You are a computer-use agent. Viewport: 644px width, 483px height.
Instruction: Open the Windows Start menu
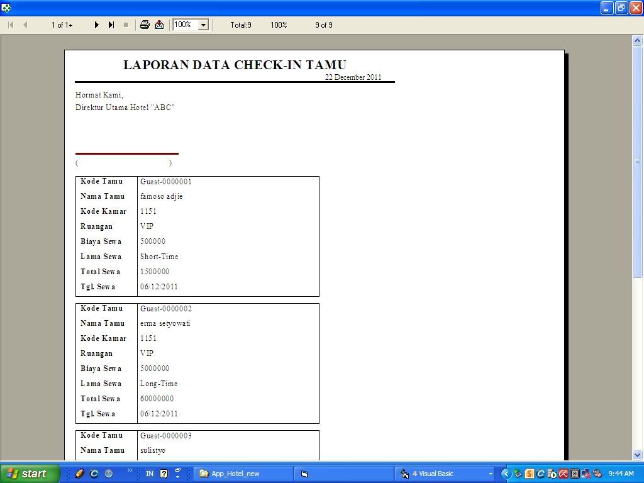click(30, 474)
